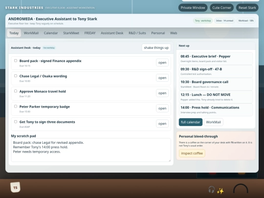Click the My scratch pad label
The image size is (264, 198).
[x=23, y=136]
